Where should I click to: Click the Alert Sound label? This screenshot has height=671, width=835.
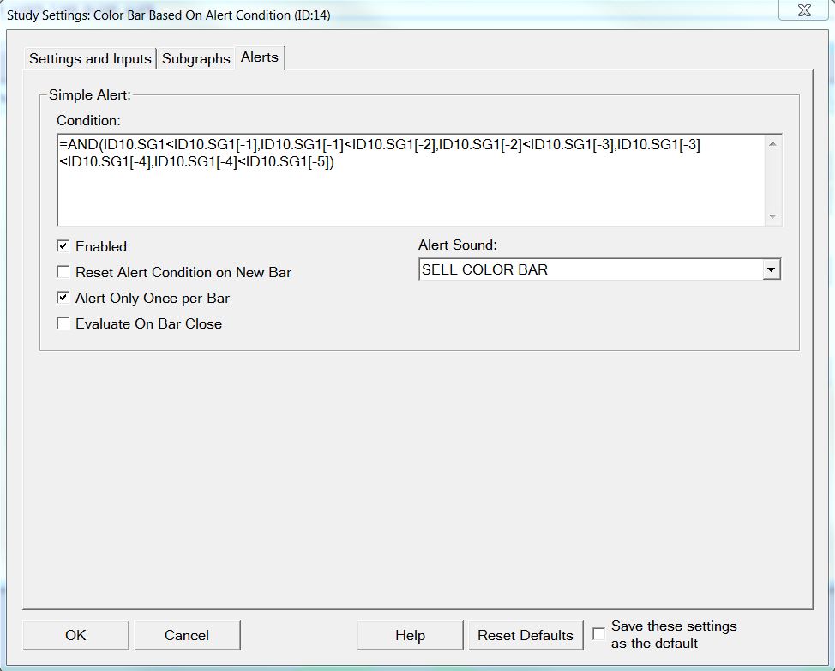pyautogui.click(x=458, y=245)
